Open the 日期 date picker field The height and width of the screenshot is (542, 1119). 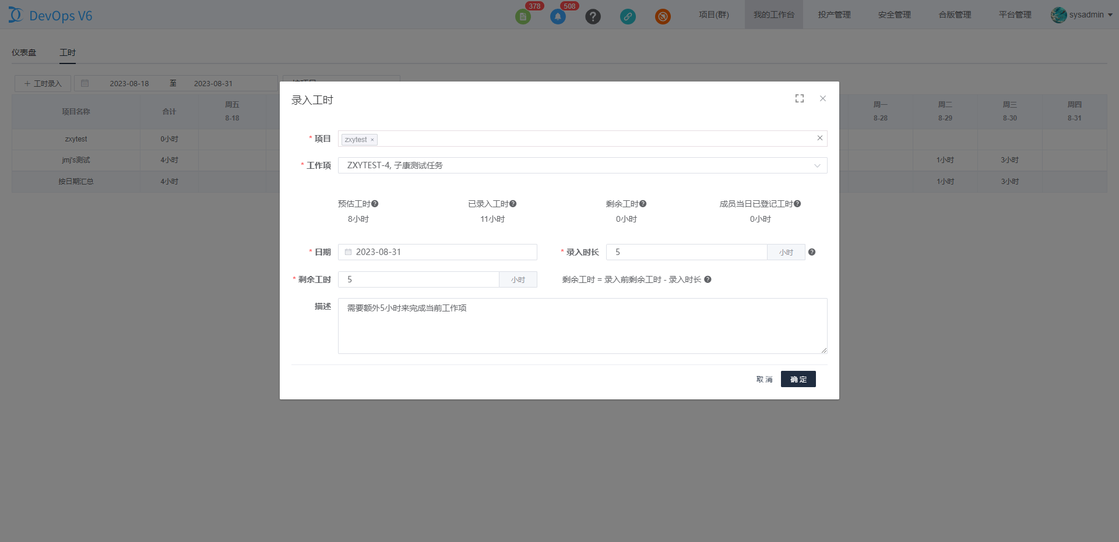pyautogui.click(x=437, y=252)
